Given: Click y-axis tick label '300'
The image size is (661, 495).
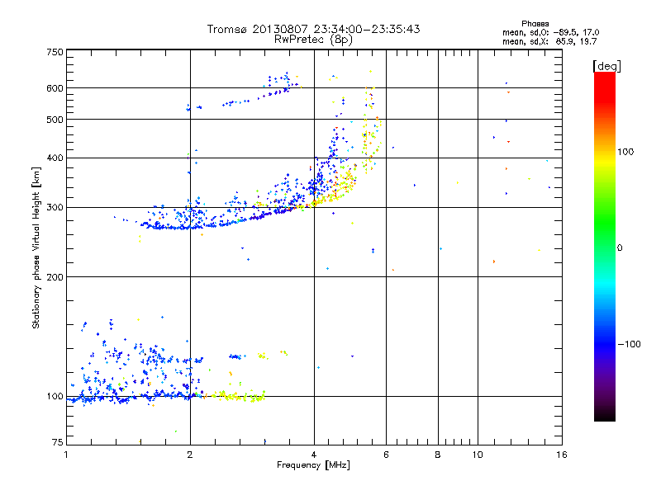Looking at the screenshot, I should [x=55, y=207].
